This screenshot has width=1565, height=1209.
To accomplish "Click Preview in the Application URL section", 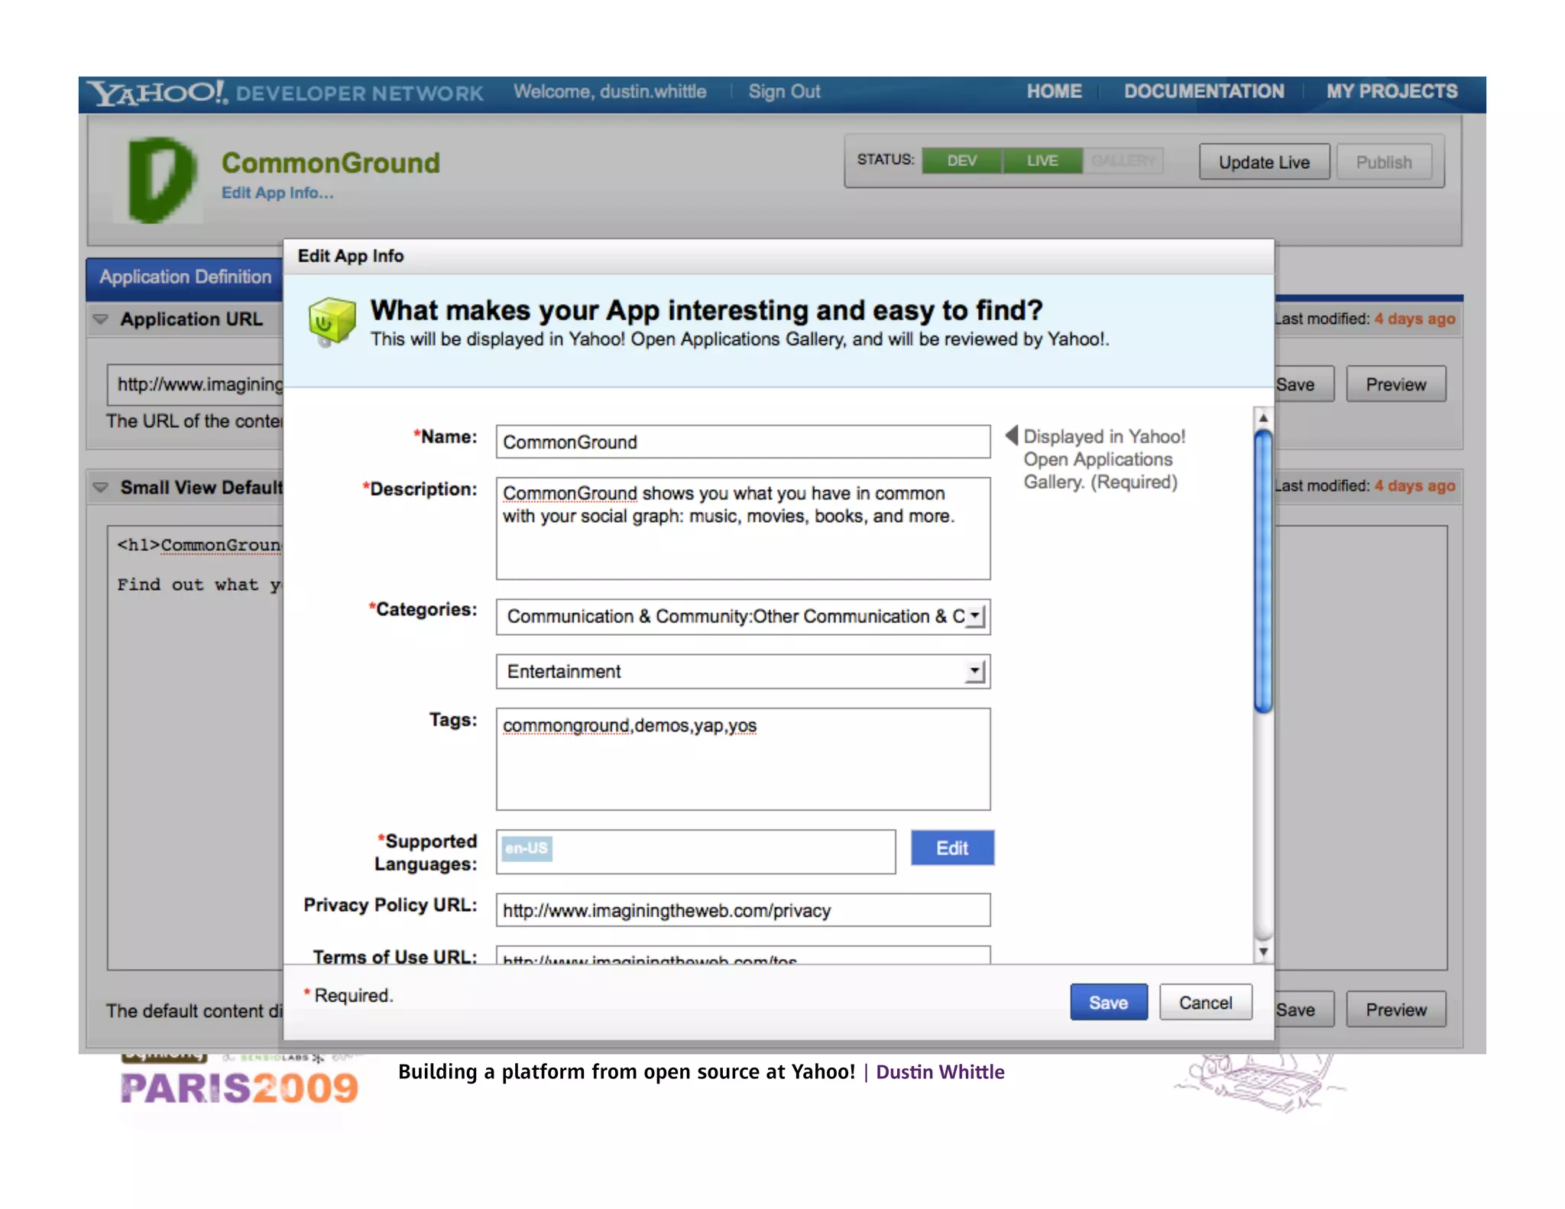I will 1396,384.
